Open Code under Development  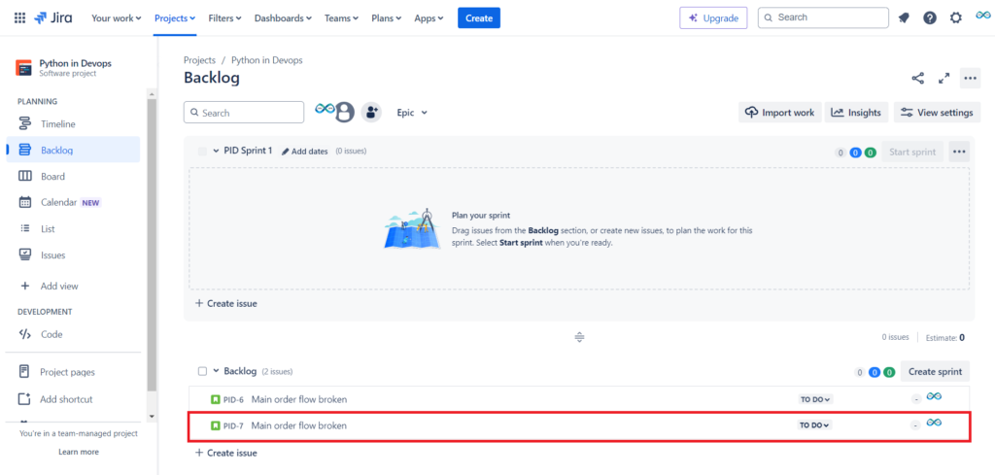pos(73,334)
